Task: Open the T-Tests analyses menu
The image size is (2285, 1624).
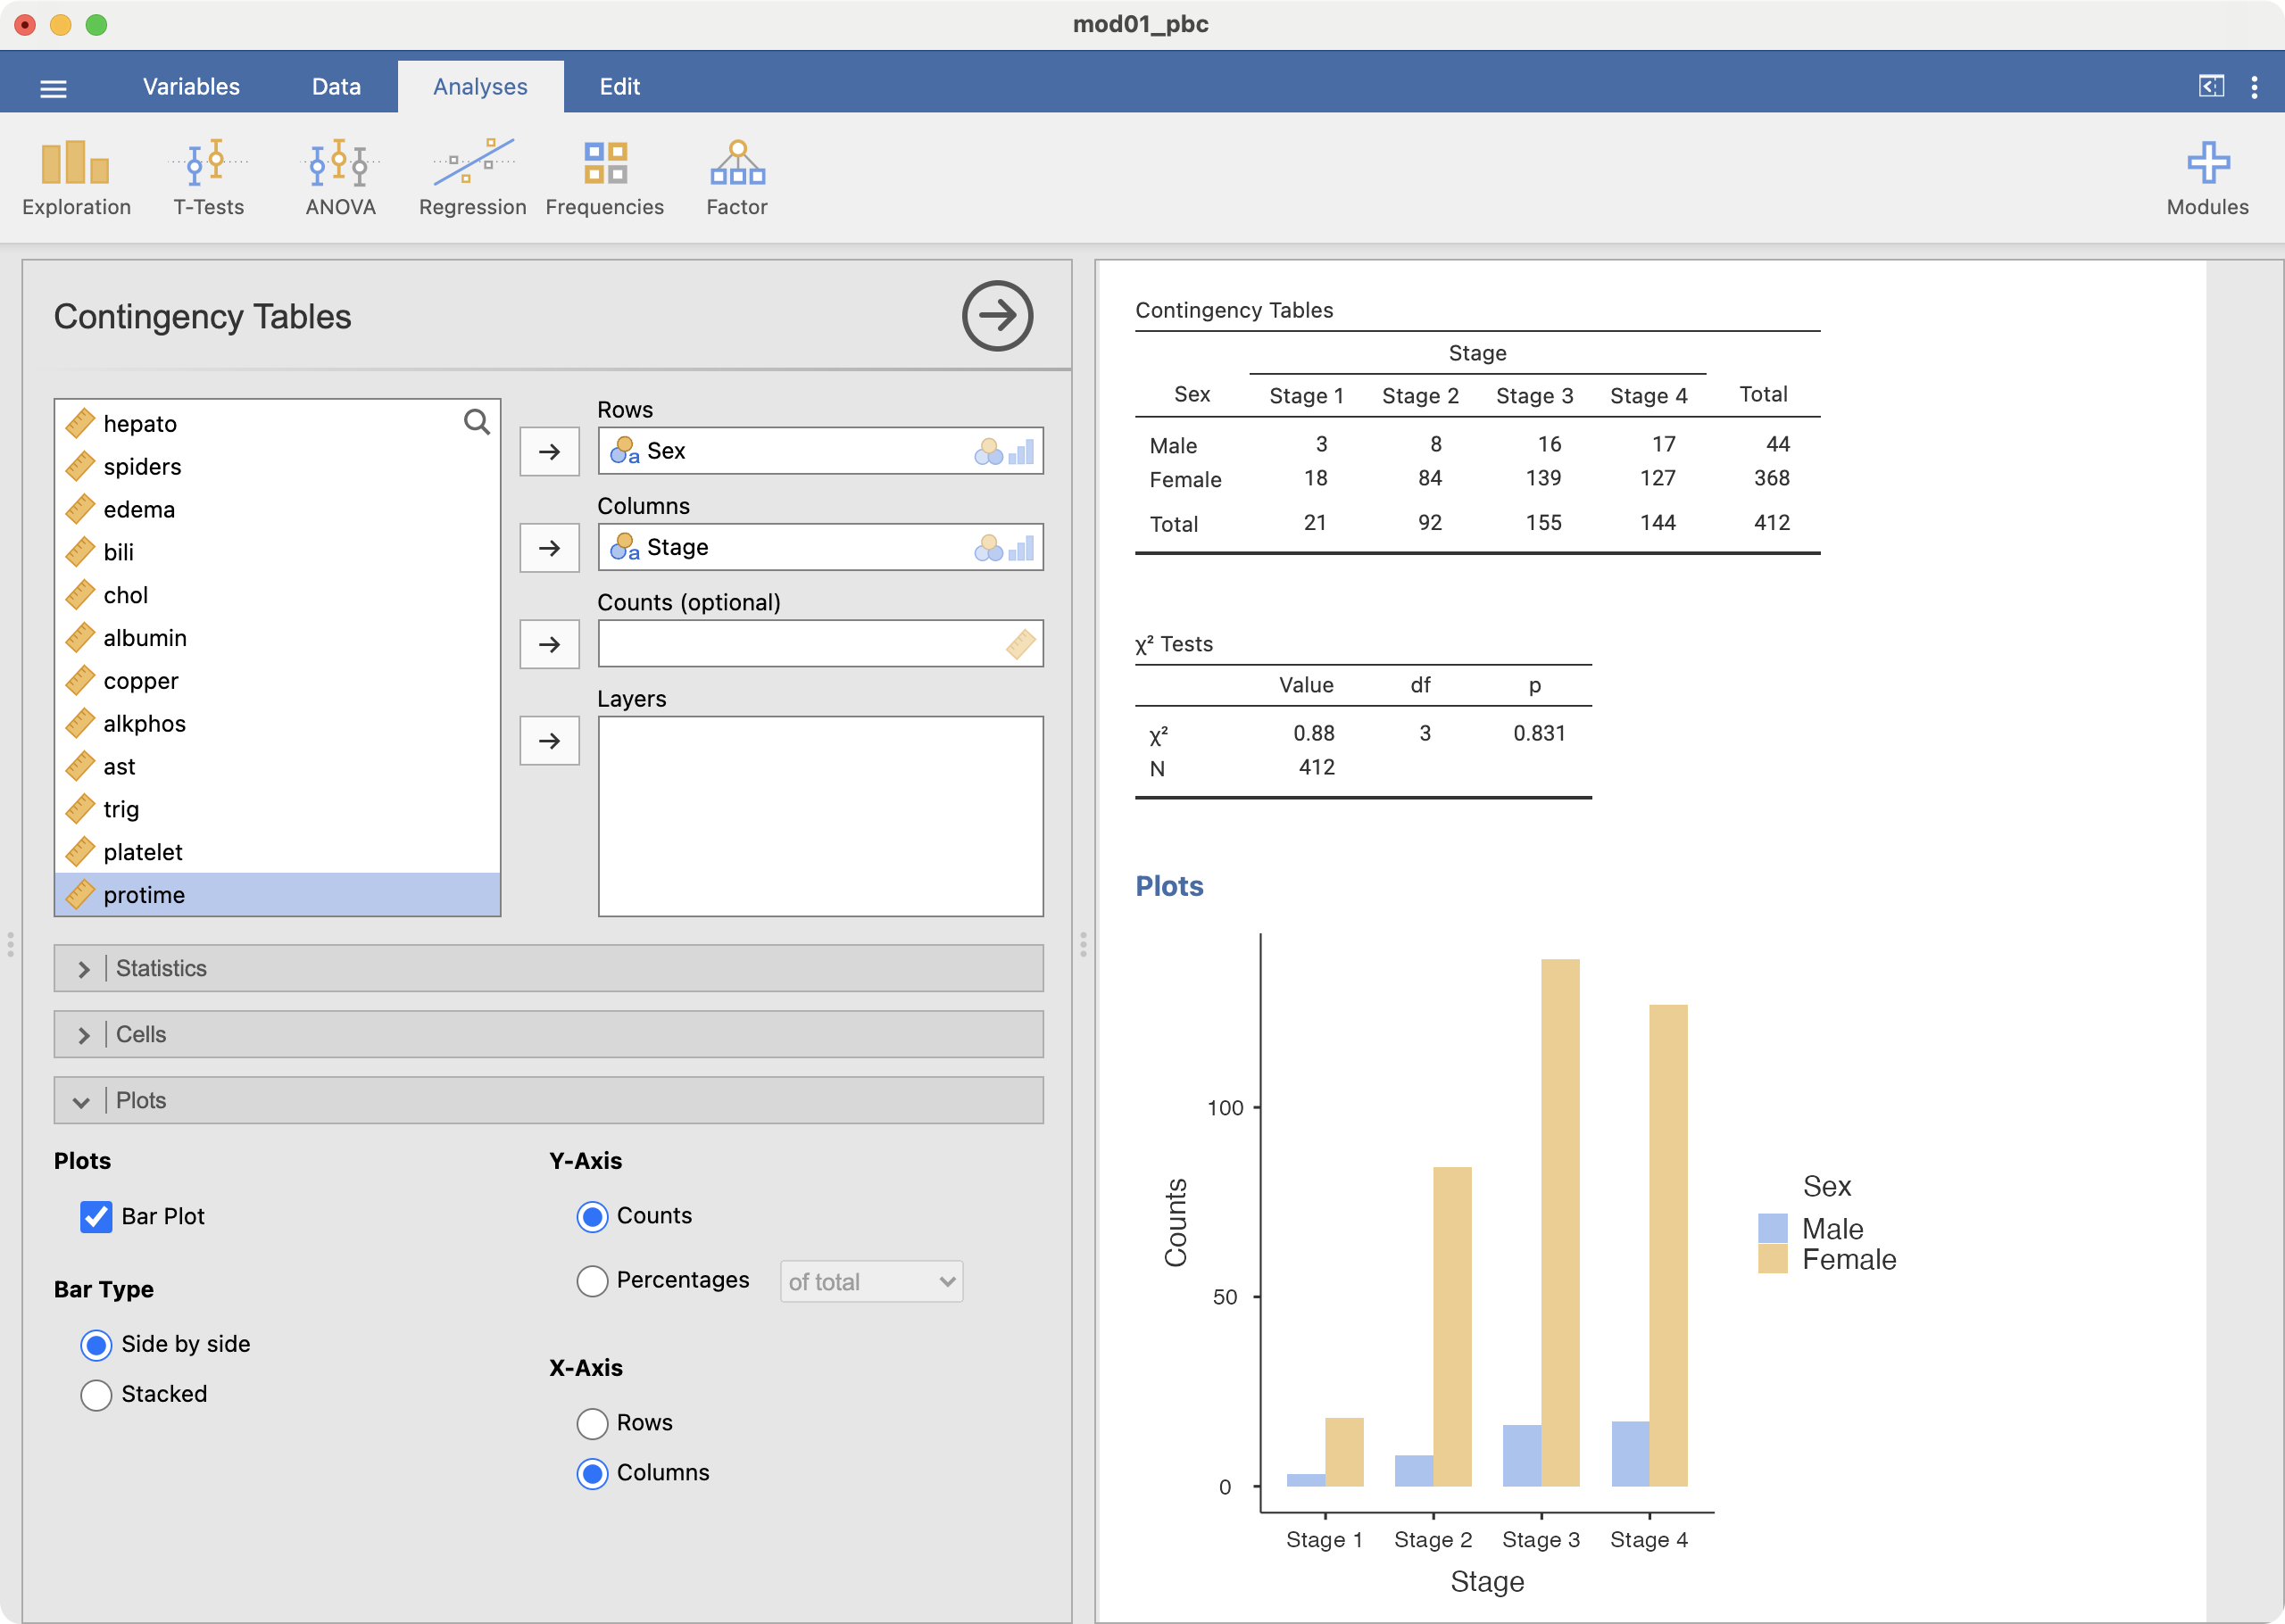Action: coord(208,178)
